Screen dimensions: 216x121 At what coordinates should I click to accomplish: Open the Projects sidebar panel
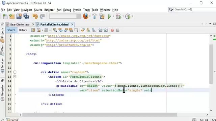(2, 35)
